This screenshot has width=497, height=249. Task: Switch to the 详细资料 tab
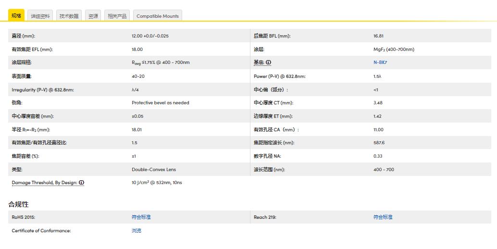click(40, 16)
